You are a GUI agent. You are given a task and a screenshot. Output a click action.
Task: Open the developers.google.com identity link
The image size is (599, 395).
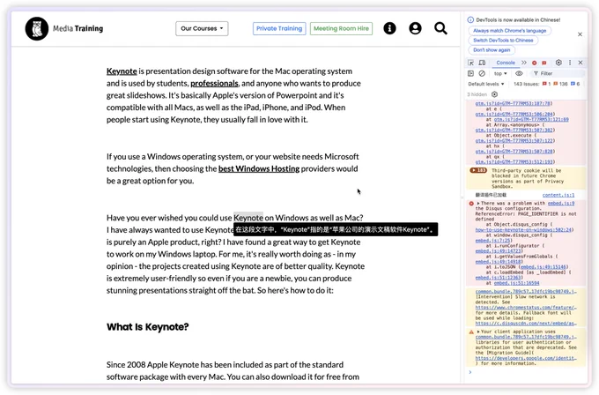(x=526, y=358)
